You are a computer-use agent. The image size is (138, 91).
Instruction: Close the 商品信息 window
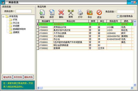click(135, 2)
